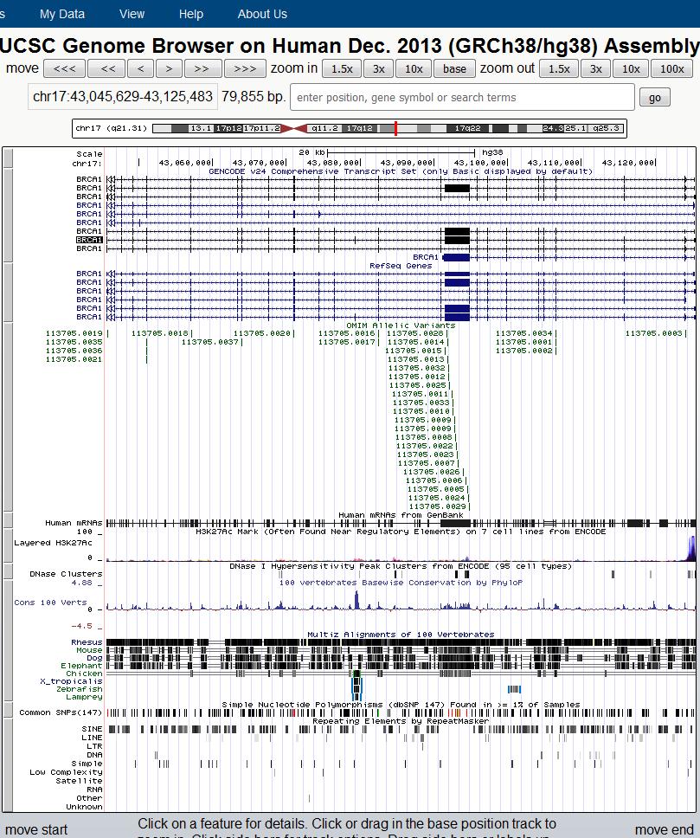Click the gray side bar beside OMIM variants track

click(8, 417)
